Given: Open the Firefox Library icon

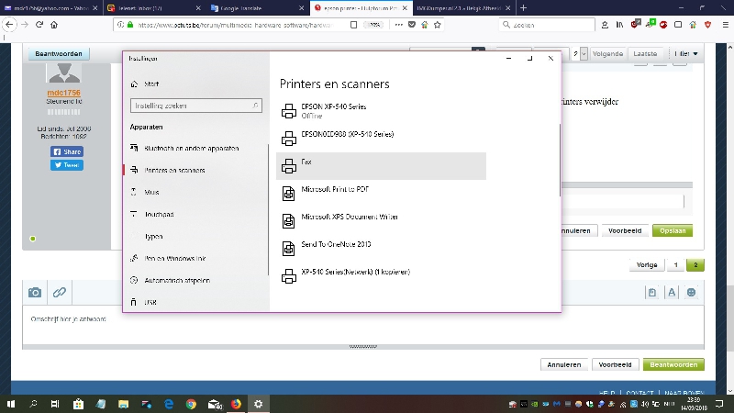Looking at the screenshot, I should [x=619, y=25].
